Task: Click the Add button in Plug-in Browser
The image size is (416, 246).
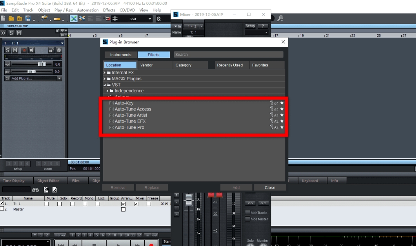Action: point(236,187)
